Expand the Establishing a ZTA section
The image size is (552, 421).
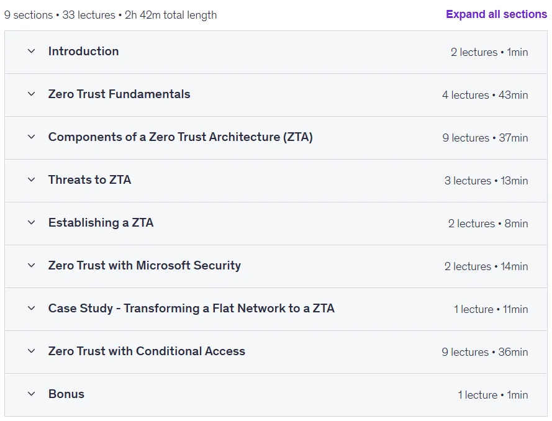pyautogui.click(x=101, y=222)
